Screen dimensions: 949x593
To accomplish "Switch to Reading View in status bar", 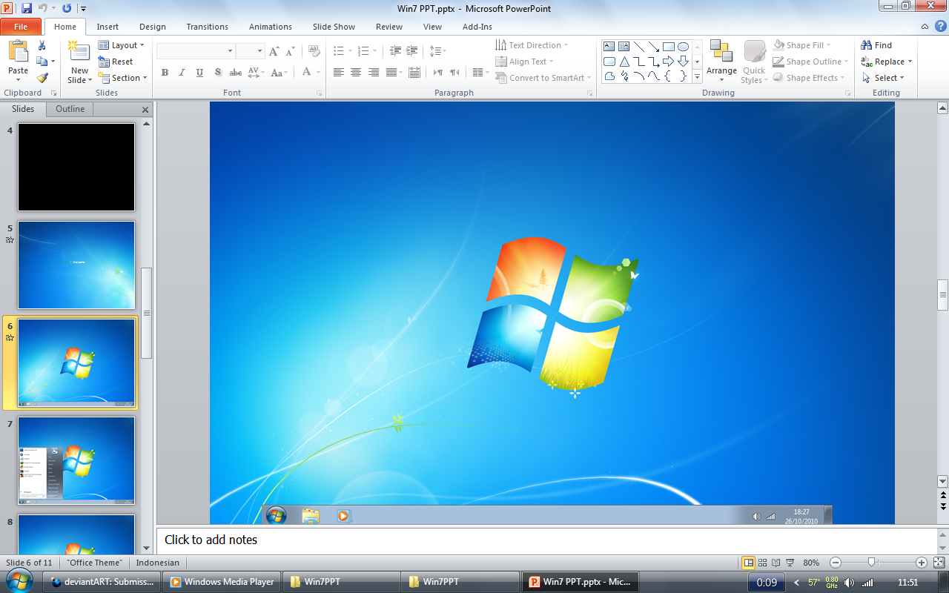I will click(x=776, y=563).
